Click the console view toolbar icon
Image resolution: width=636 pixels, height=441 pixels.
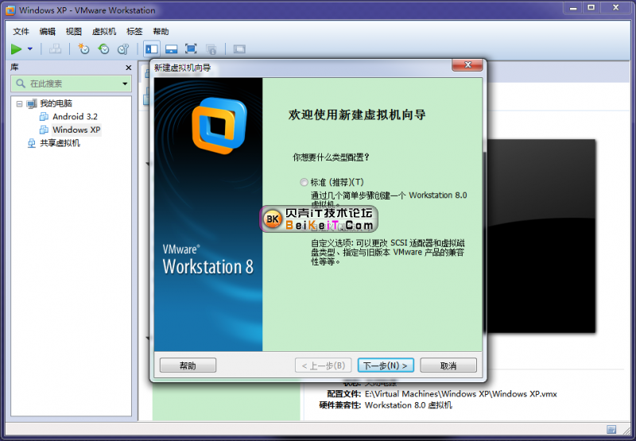(239, 49)
